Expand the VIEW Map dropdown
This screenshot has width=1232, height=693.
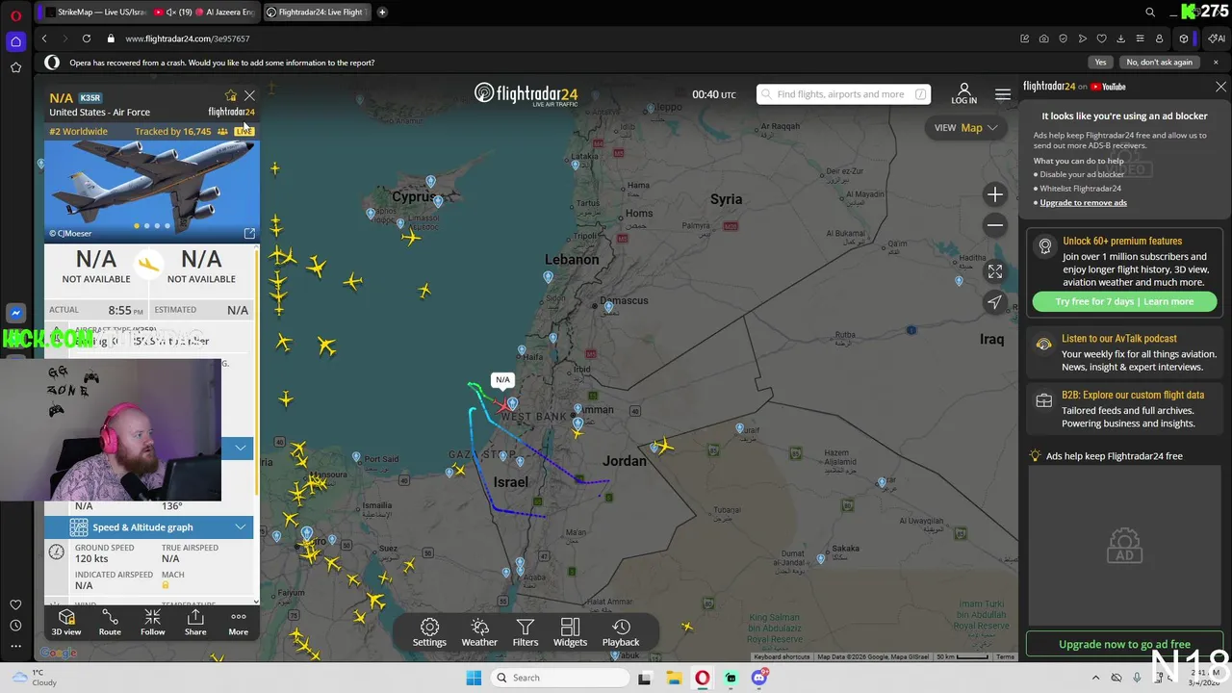click(x=965, y=127)
